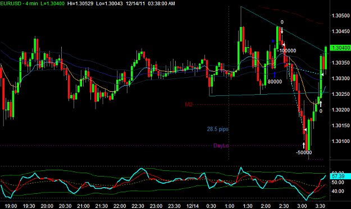
Task: Click the DayLo level label
Action: pyautogui.click(x=221, y=146)
